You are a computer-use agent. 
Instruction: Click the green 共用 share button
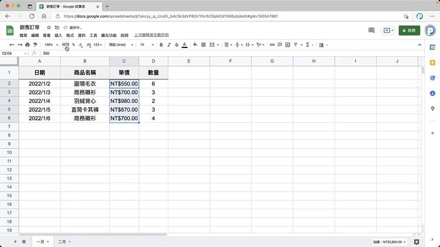point(409,30)
